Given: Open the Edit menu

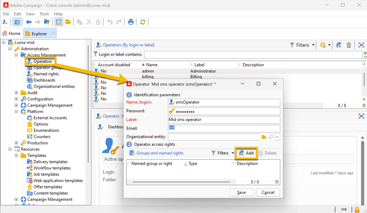Looking at the screenshot, I should tap(17, 14).
